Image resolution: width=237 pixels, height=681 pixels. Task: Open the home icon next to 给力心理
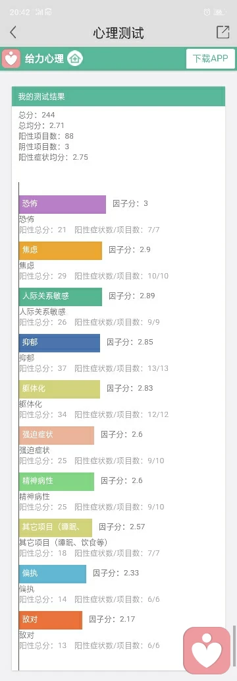pos(75,59)
